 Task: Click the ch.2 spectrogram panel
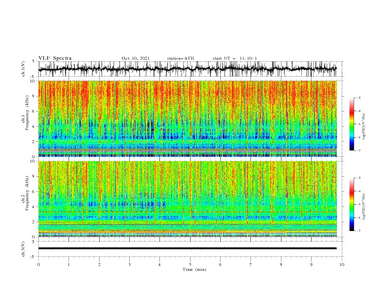[x=188, y=199]
